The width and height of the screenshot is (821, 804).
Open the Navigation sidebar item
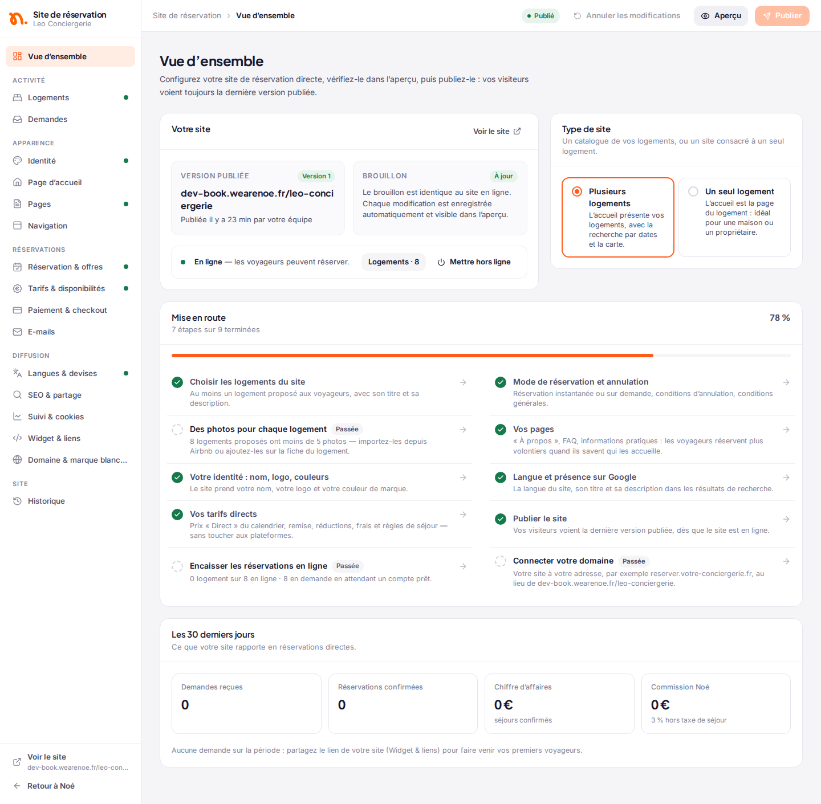click(70, 226)
